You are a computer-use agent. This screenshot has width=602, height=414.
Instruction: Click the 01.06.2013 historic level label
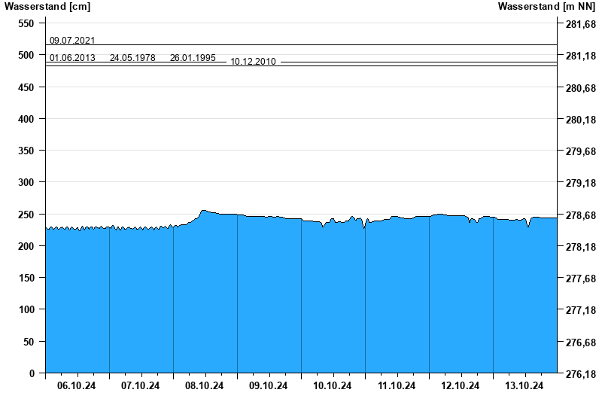point(72,58)
